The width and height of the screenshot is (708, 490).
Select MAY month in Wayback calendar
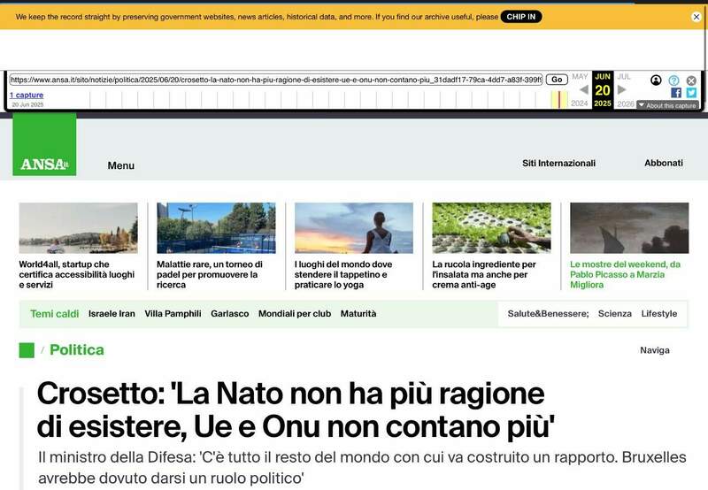(x=580, y=77)
